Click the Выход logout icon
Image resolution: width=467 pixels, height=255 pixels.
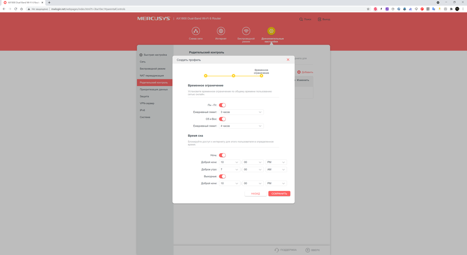click(x=319, y=19)
